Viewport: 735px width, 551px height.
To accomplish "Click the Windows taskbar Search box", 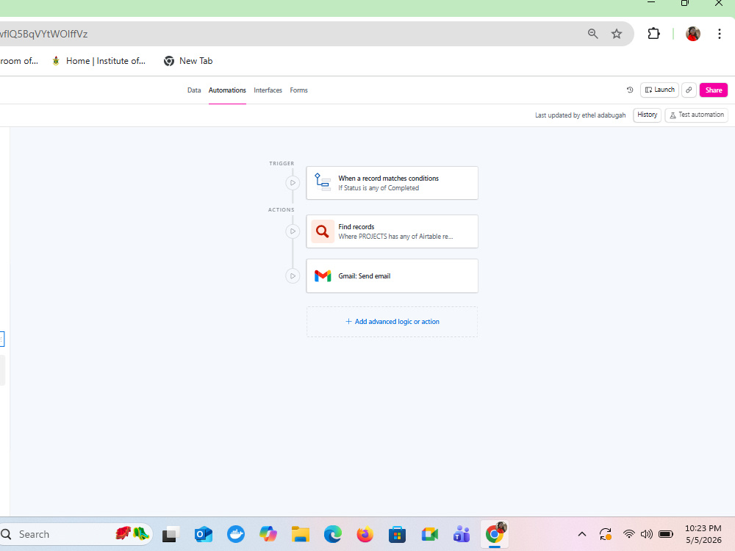I will pos(75,534).
